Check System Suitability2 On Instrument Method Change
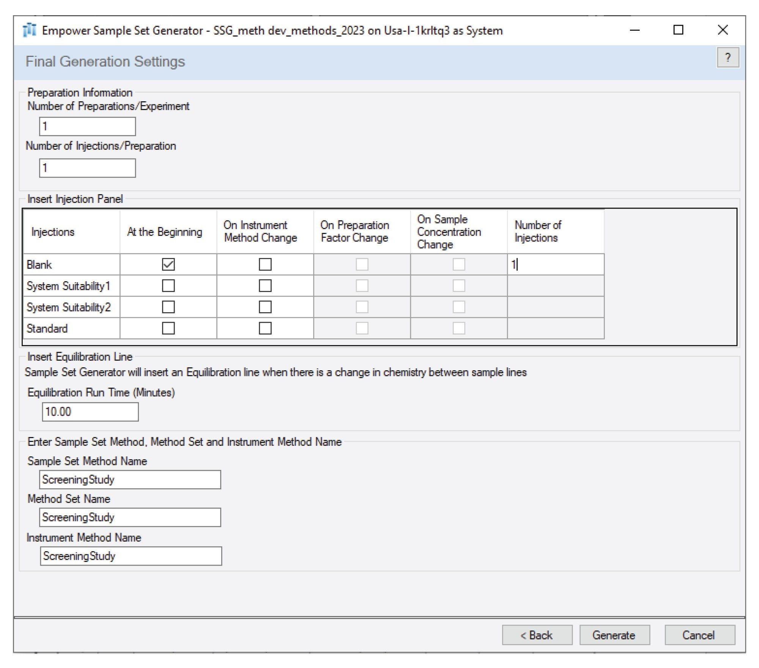The image size is (759, 668). coord(265,307)
